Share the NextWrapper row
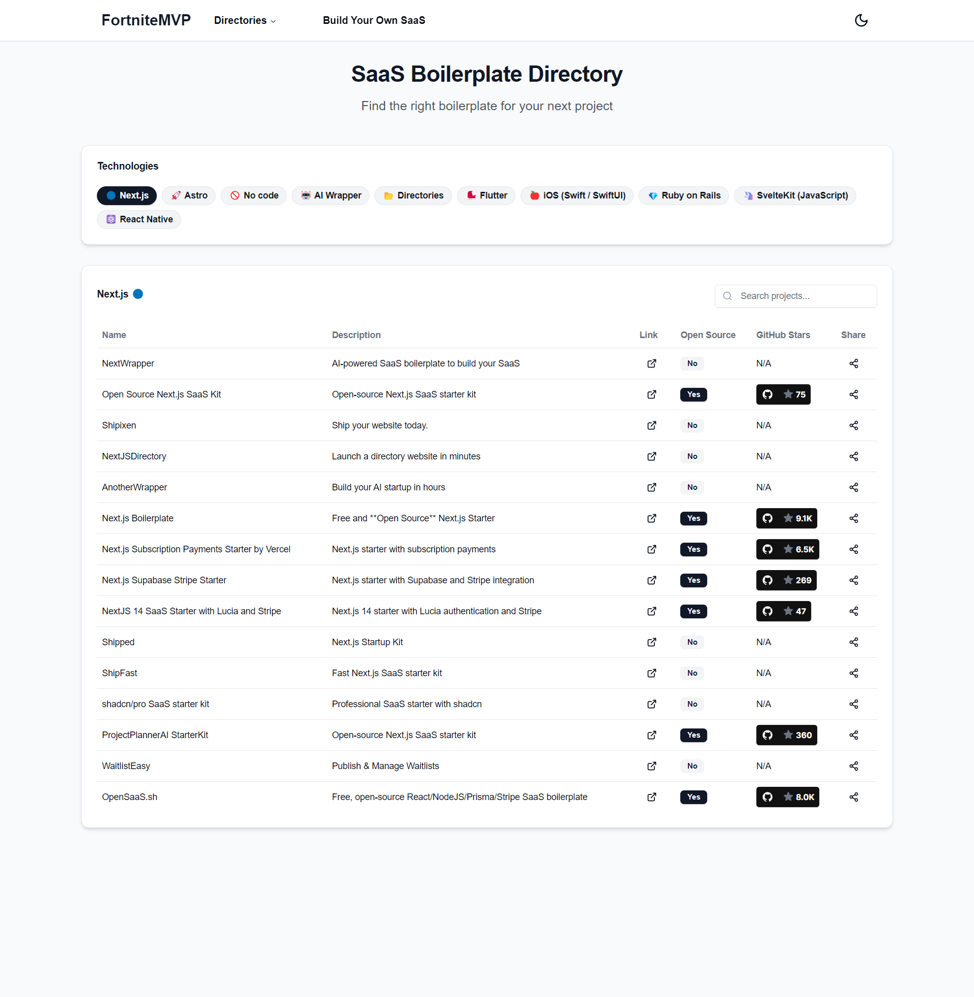The image size is (974, 997). click(854, 363)
